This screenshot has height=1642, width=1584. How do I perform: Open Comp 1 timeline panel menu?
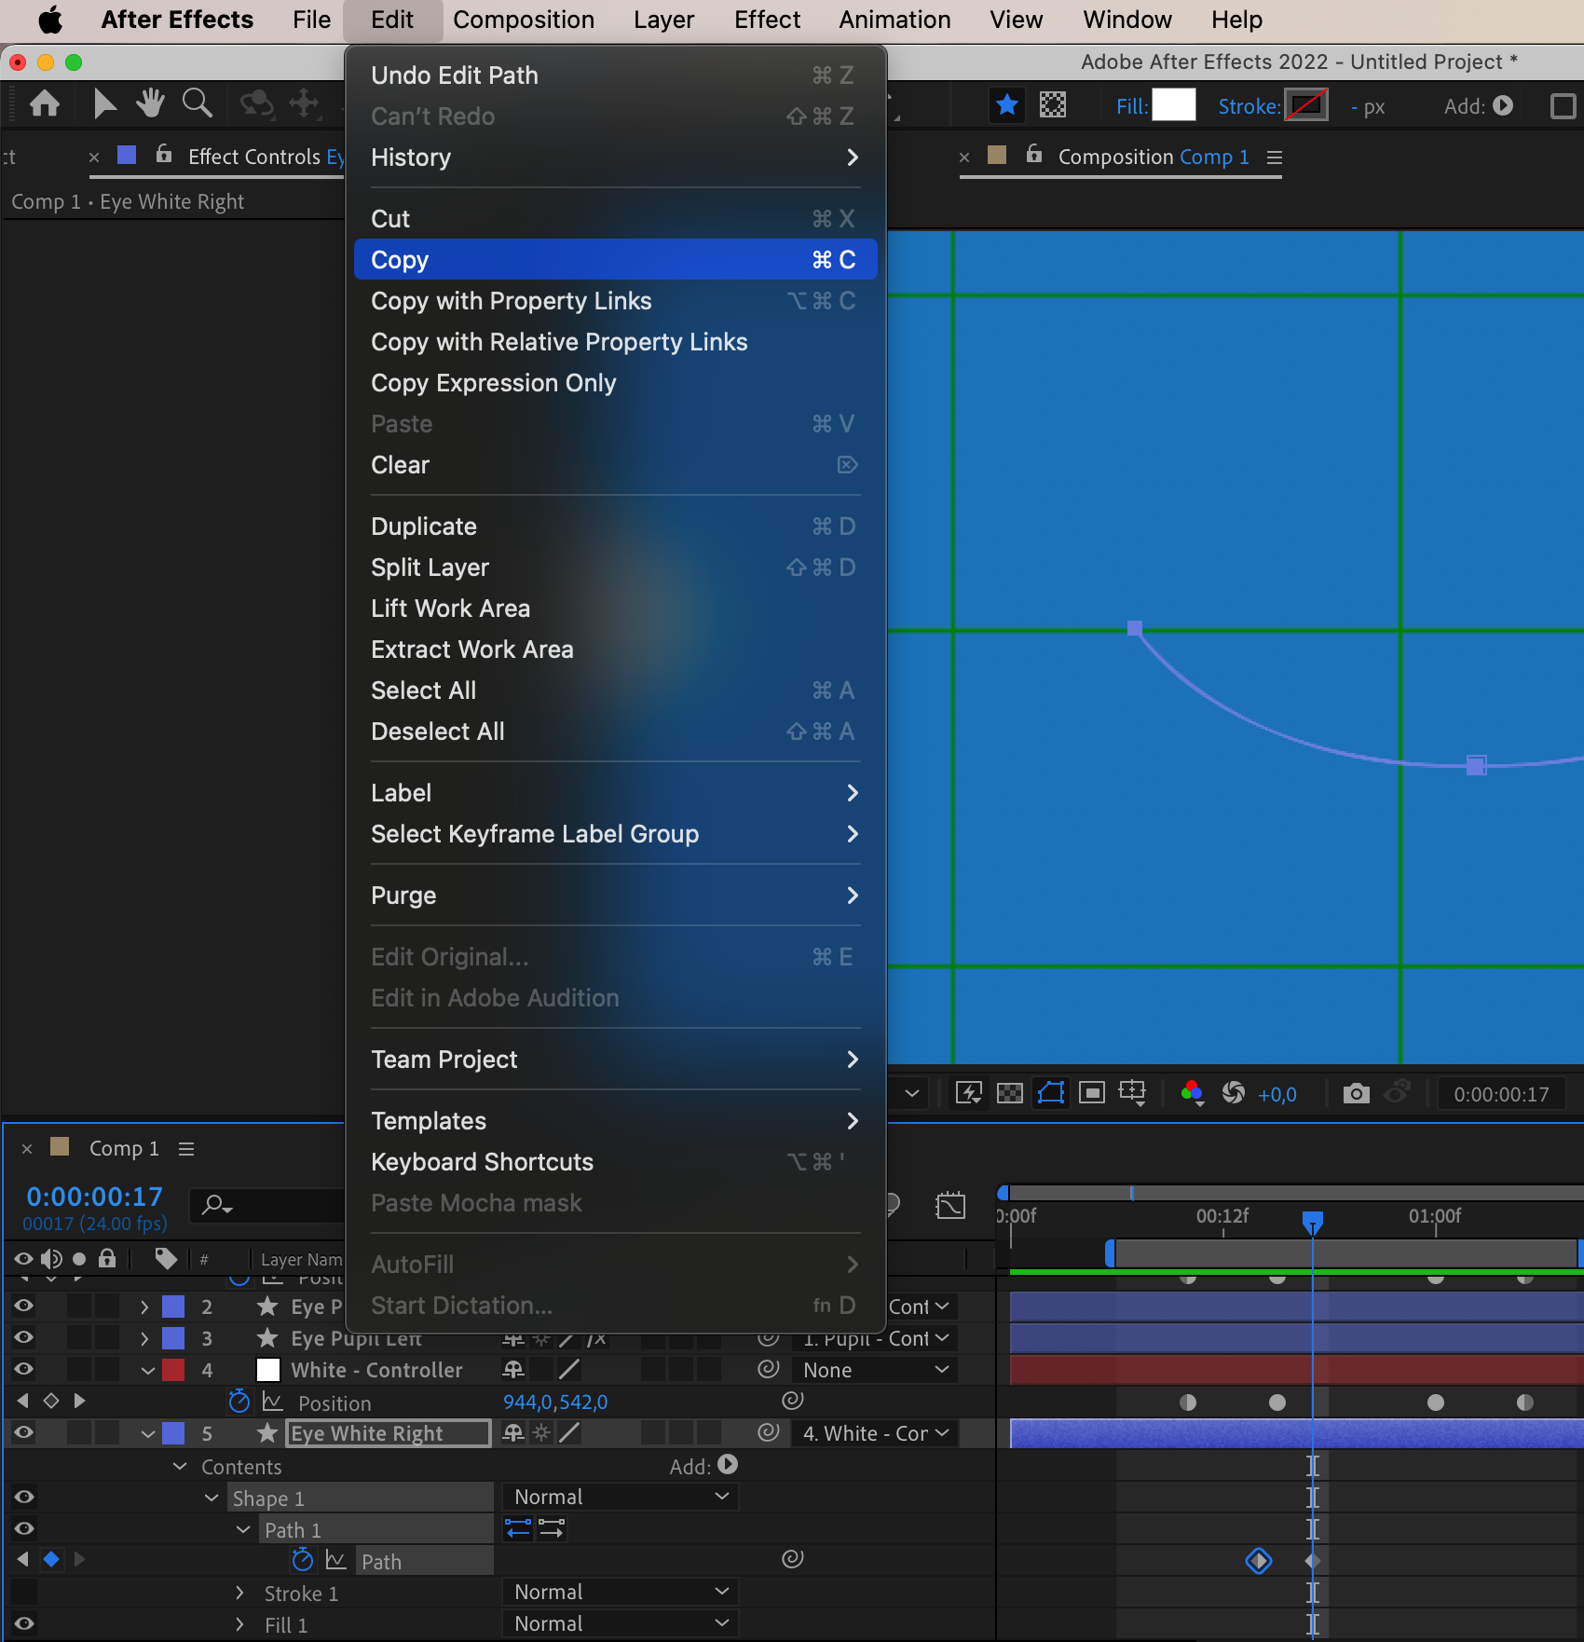pos(186,1149)
